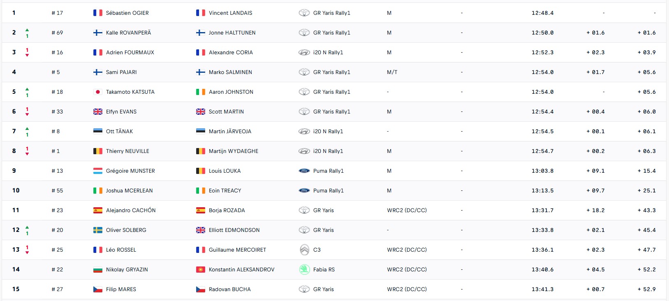Select co-driver Konstantin Aleksandrov's name
Viewport: 669px width, 301px height.
(x=241, y=269)
